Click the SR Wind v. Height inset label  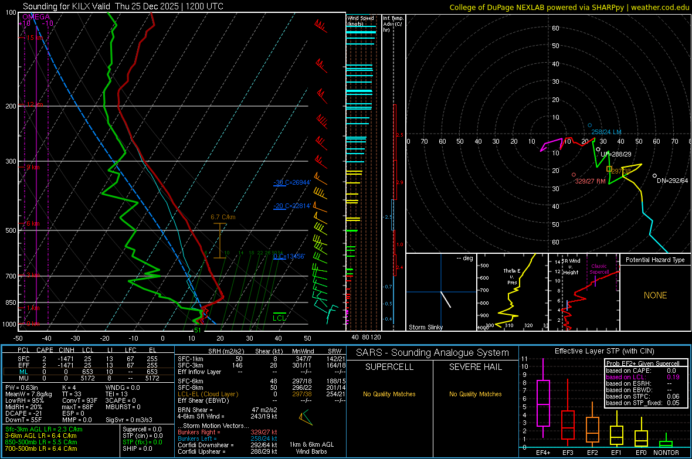pos(571,267)
